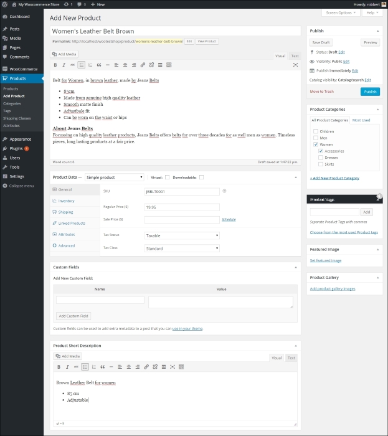Enable the Virtual product checkbox
This screenshot has height=436, width=388.
(167, 177)
